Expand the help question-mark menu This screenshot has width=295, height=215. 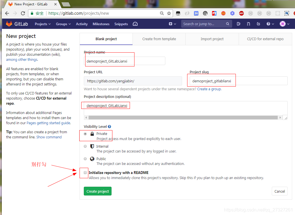click(270, 24)
